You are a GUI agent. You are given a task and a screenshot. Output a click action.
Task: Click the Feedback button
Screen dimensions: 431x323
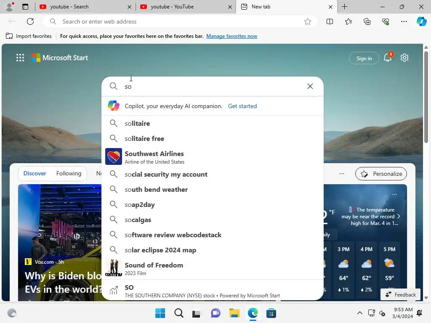[401, 294]
